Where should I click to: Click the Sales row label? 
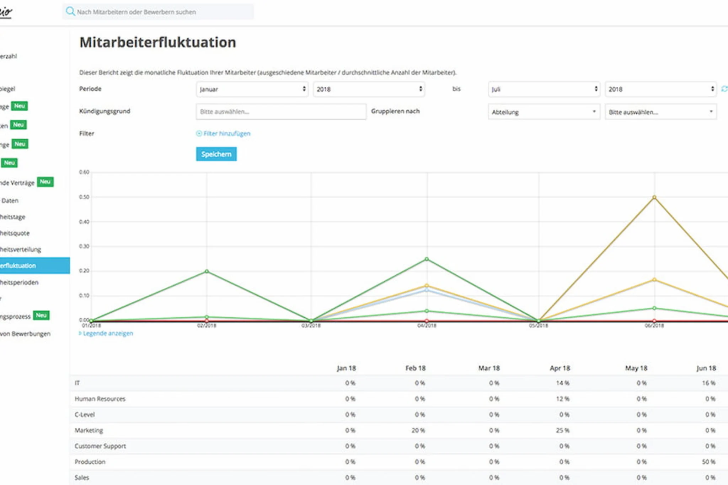82,478
